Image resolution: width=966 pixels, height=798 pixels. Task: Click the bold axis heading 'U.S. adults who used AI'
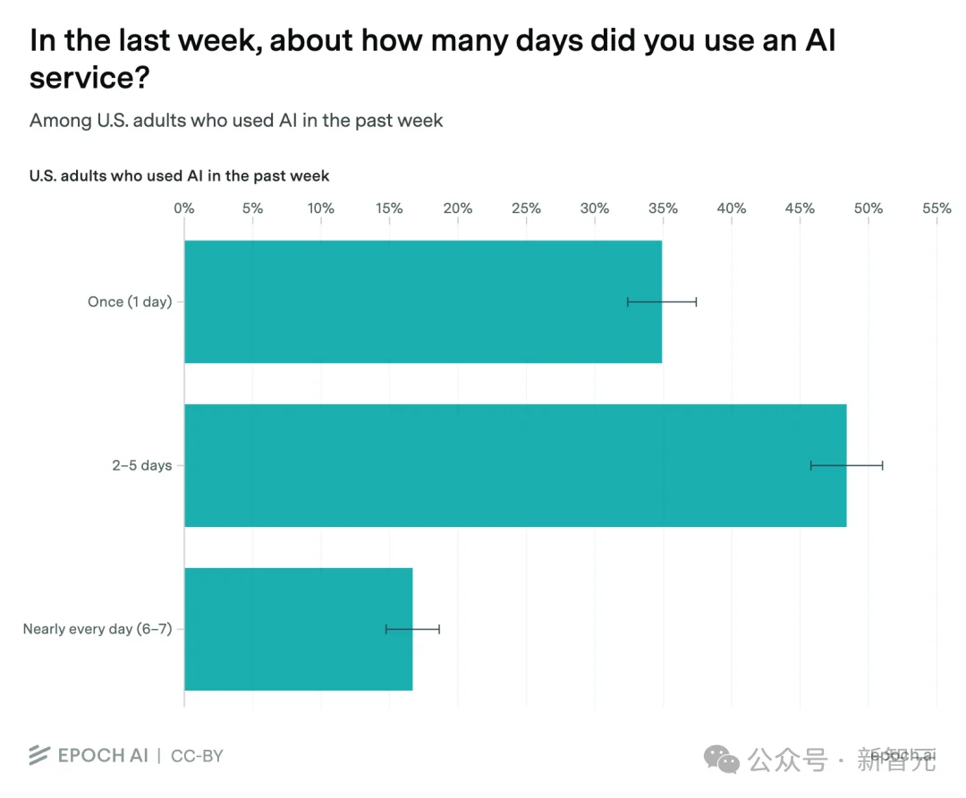pos(179,176)
